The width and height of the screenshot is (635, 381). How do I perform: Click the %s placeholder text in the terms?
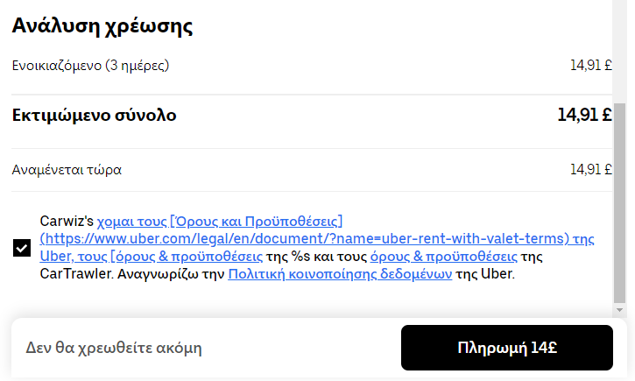(x=300, y=257)
